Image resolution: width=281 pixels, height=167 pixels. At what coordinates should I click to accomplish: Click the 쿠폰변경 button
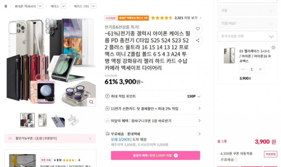[x=270, y=154]
